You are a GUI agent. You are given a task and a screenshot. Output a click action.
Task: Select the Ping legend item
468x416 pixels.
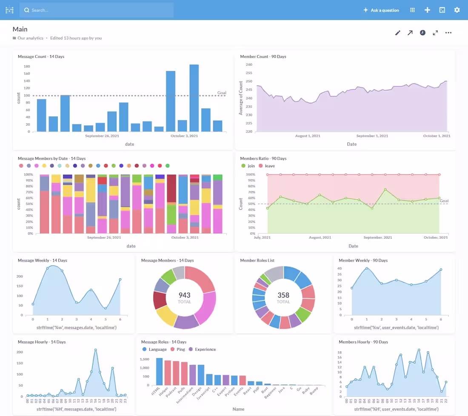(x=177, y=350)
